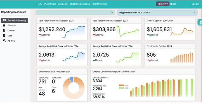Screen dimensions: 203x106
Task: Open the Happy Health Plan 1H 2024 DOS dropdown
Action: coord(157,12)
